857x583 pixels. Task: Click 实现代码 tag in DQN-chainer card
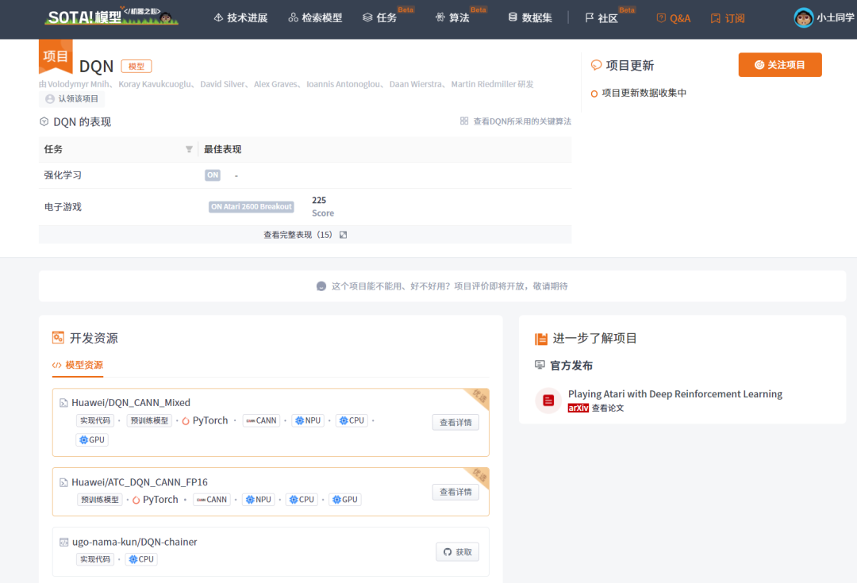(95, 559)
